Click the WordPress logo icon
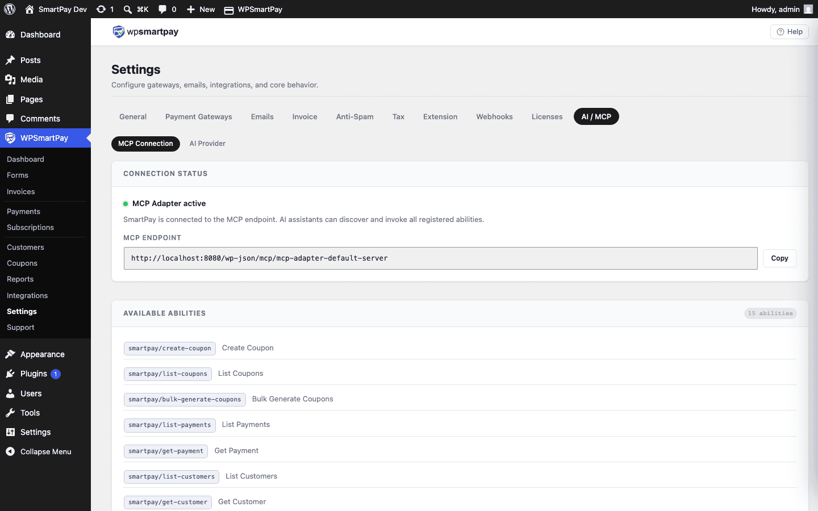818x511 pixels. [10, 9]
